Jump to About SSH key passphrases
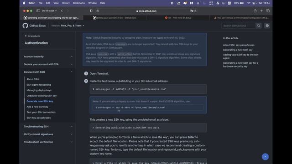The width and height of the screenshot is (292, 164). pos(239,45)
